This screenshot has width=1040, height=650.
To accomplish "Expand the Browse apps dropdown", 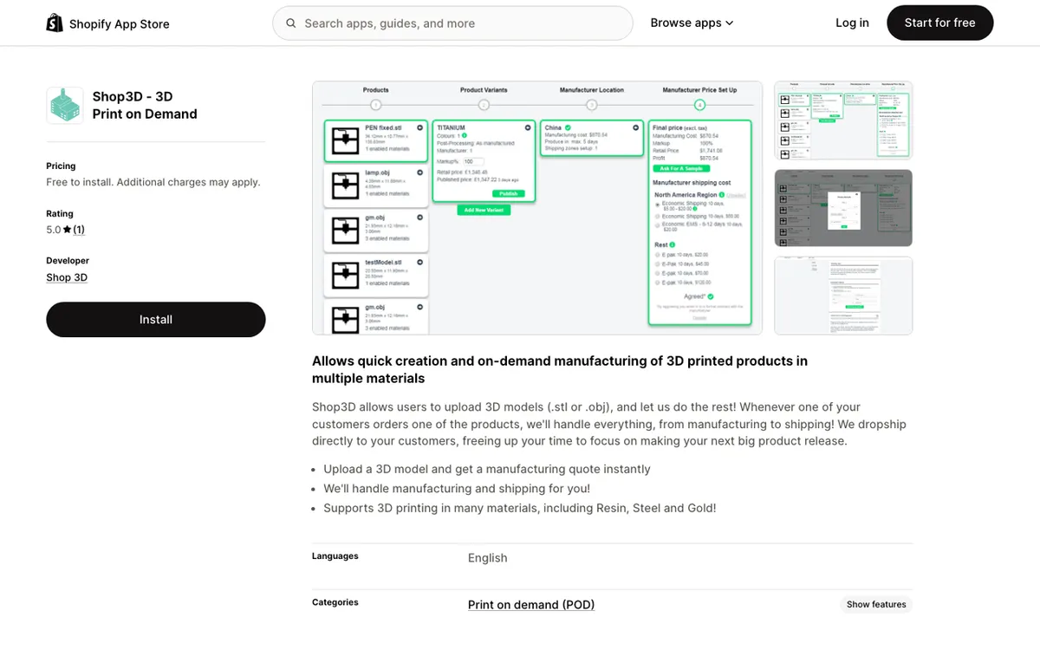I will click(692, 23).
